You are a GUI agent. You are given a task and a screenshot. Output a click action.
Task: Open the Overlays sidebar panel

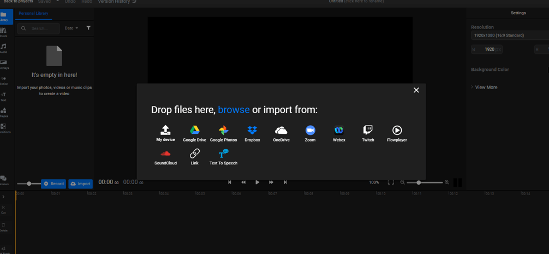click(x=3, y=64)
